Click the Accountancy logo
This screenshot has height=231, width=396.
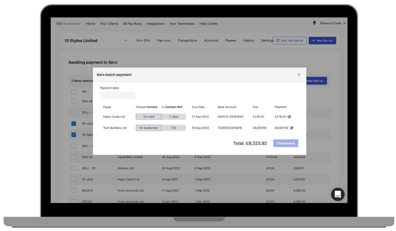68,23
